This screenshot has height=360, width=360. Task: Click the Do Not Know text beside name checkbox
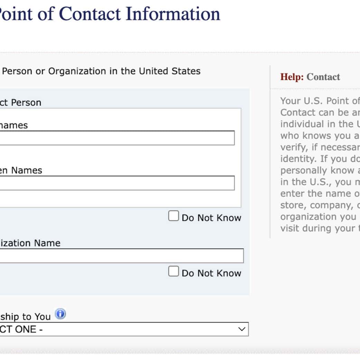[211, 218]
